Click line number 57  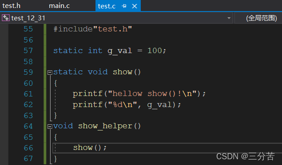28,51
